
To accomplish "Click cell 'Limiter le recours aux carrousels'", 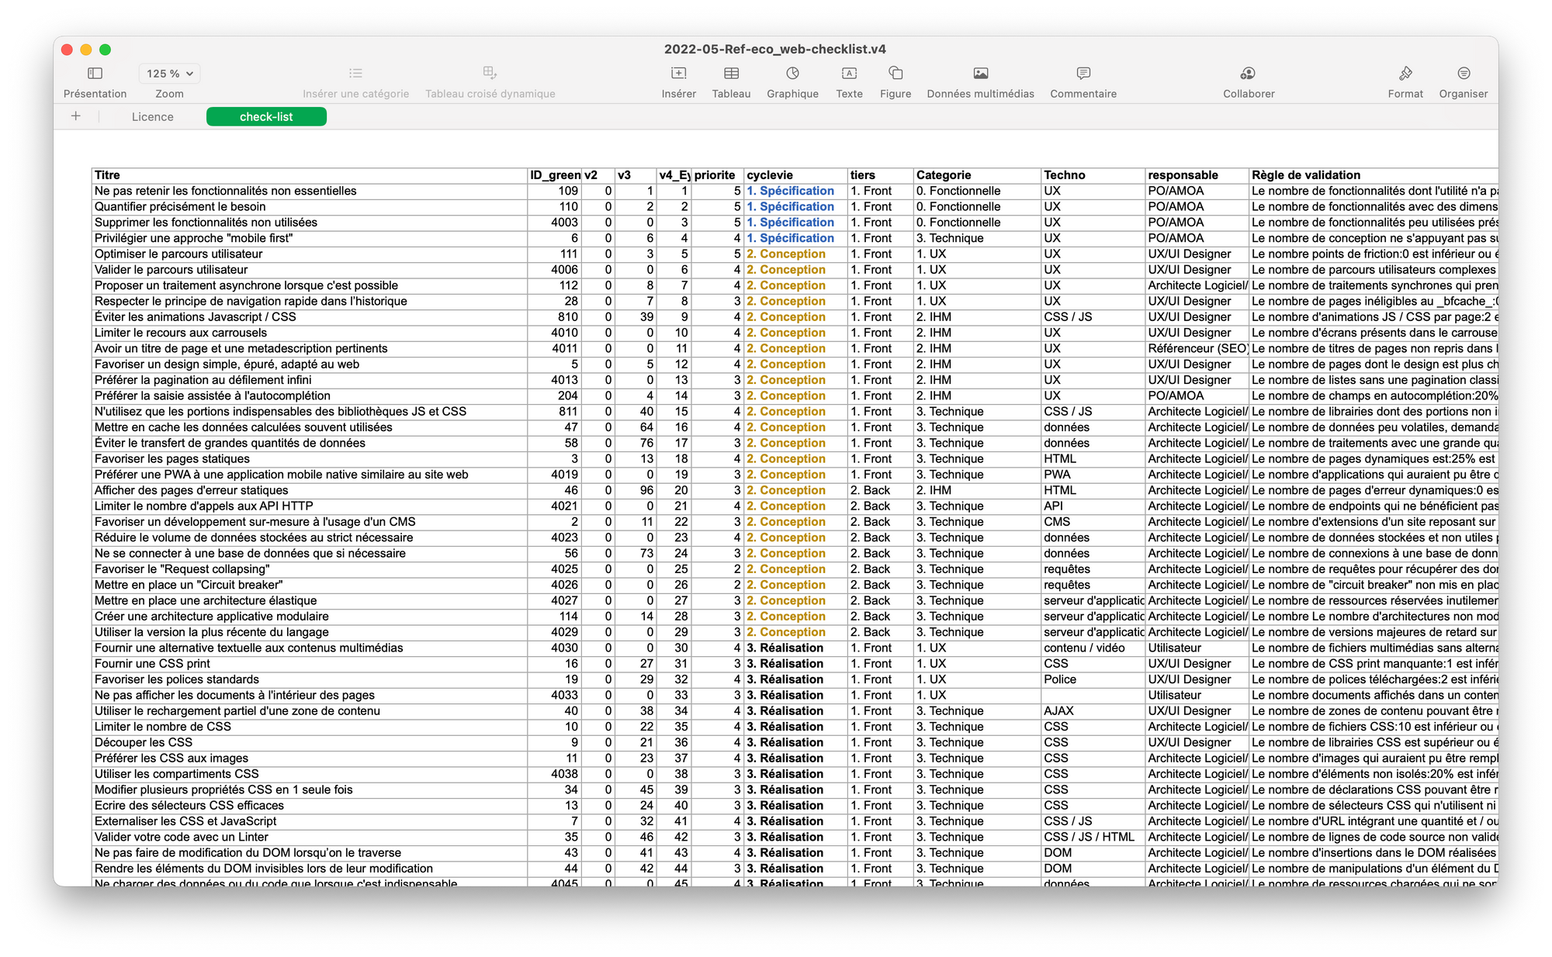I will coord(310,333).
